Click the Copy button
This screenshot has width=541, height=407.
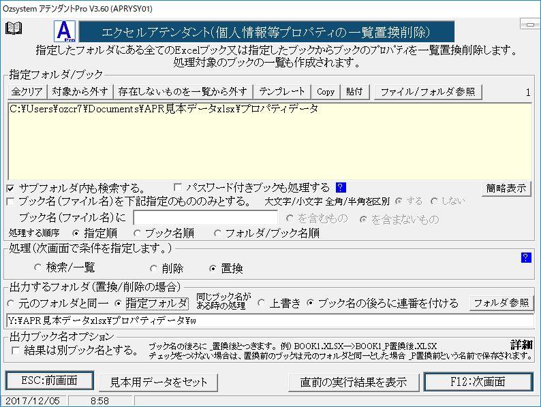click(326, 92)
